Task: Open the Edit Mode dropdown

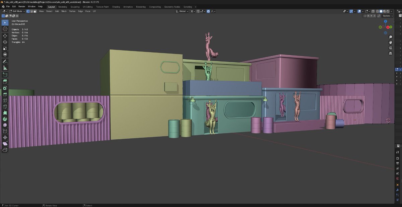Action: pos(17,11)
